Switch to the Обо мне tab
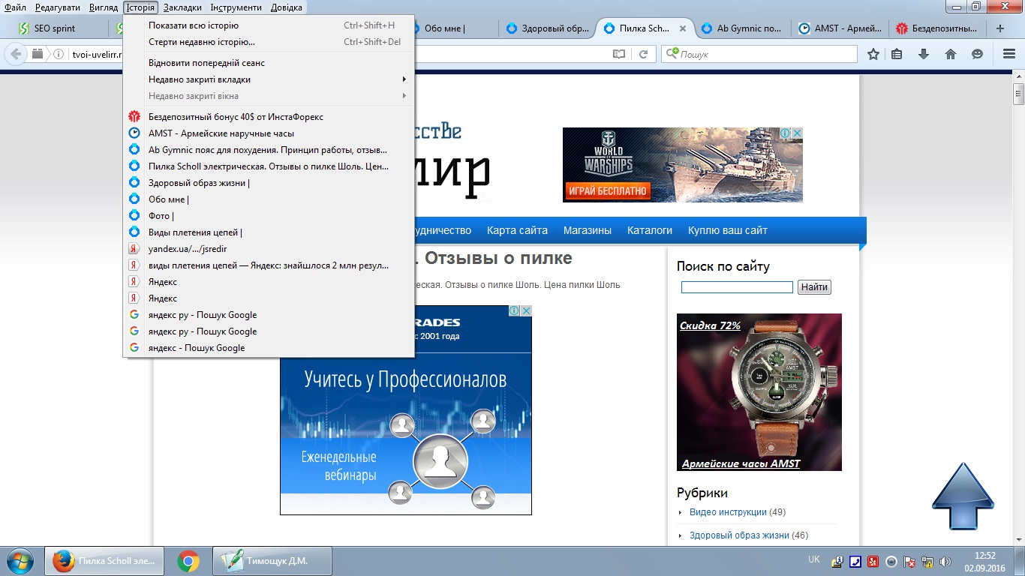1025x576 pixels. point(455,28)
